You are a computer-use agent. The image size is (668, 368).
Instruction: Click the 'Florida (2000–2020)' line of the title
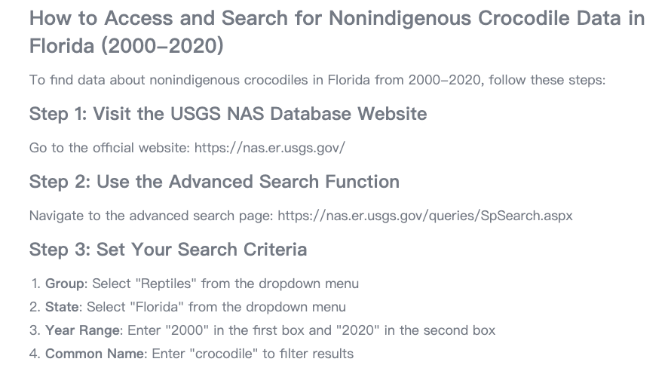pos(126,45)
